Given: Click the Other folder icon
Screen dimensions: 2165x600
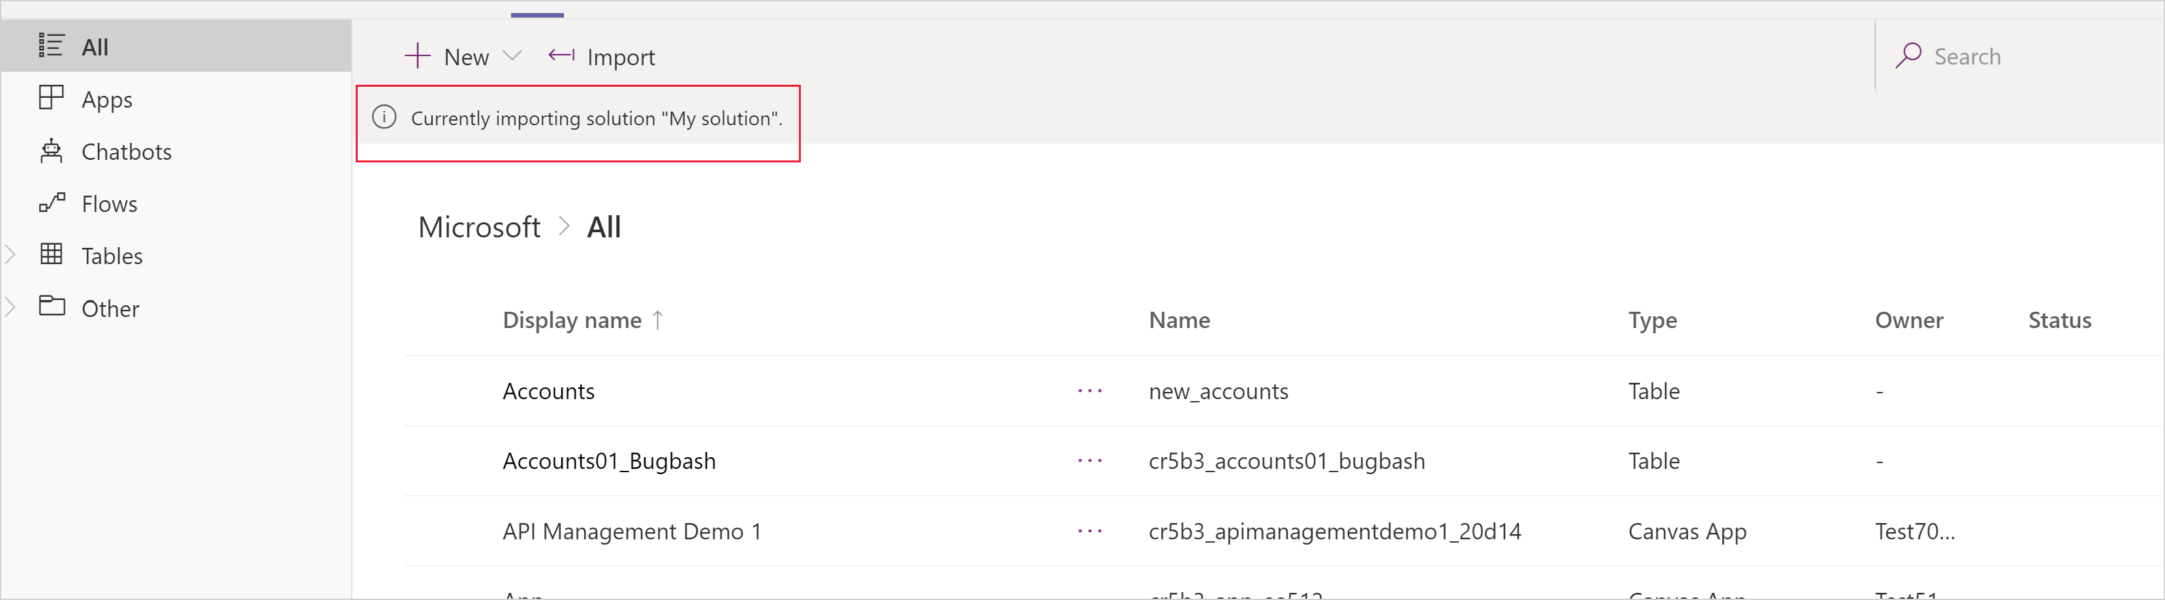Looking at the screenshot, I should pos(52,306).
